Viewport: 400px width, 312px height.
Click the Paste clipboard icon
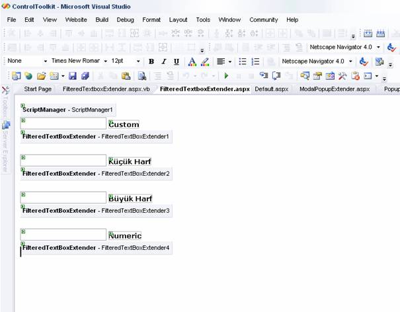(x=126, y=76)
